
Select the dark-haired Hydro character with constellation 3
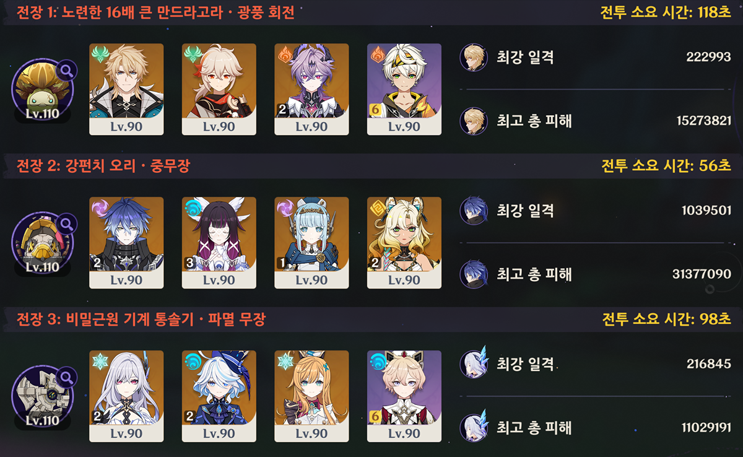click(219, 243)
